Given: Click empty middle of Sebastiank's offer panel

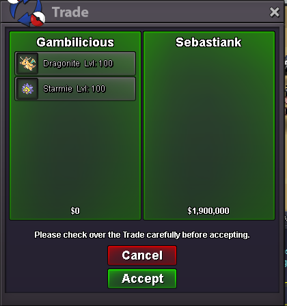Looking at the screenshot, I should 209,128.
